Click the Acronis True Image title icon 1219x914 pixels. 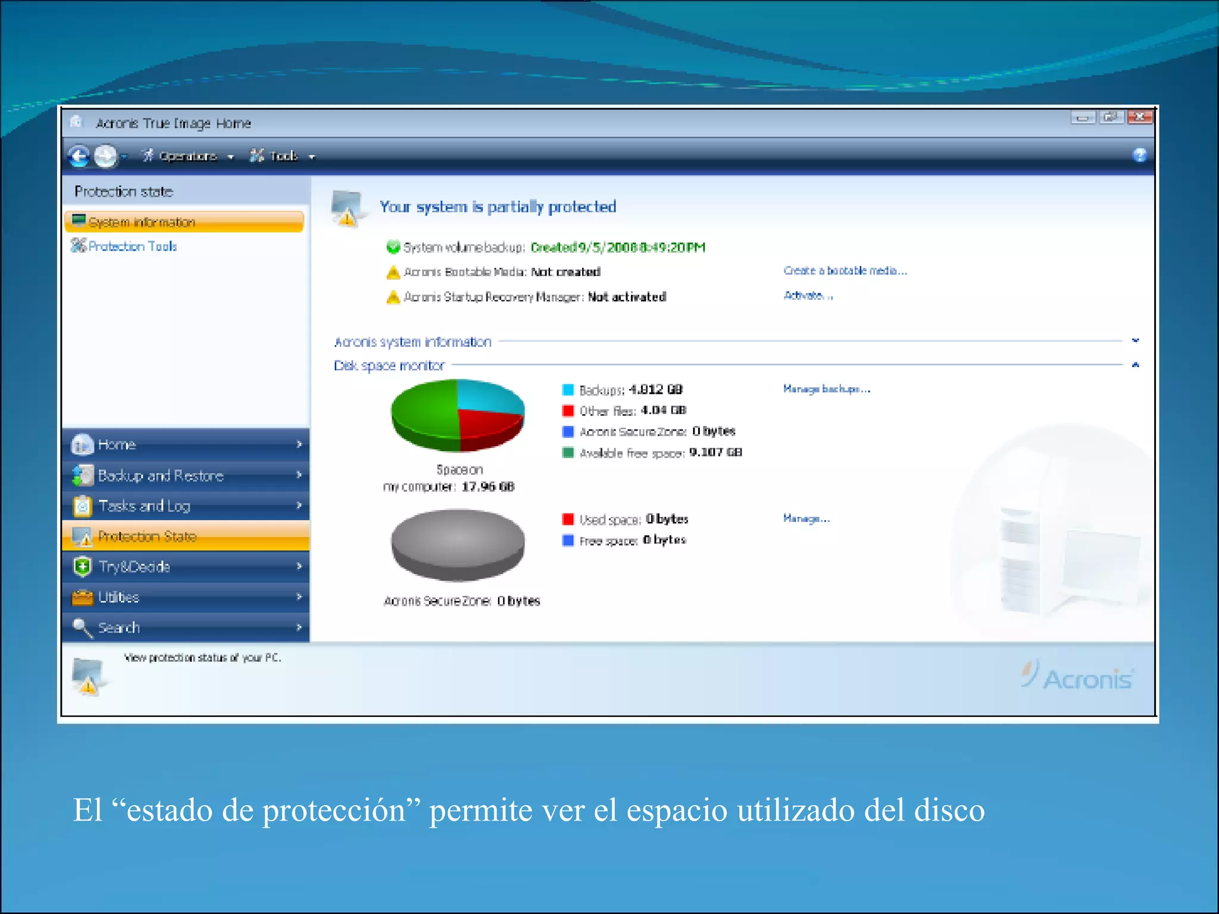(76, 122)
